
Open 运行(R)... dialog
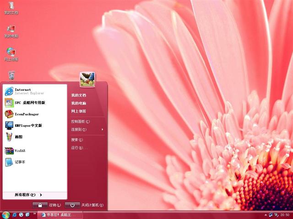click(79, 148)
